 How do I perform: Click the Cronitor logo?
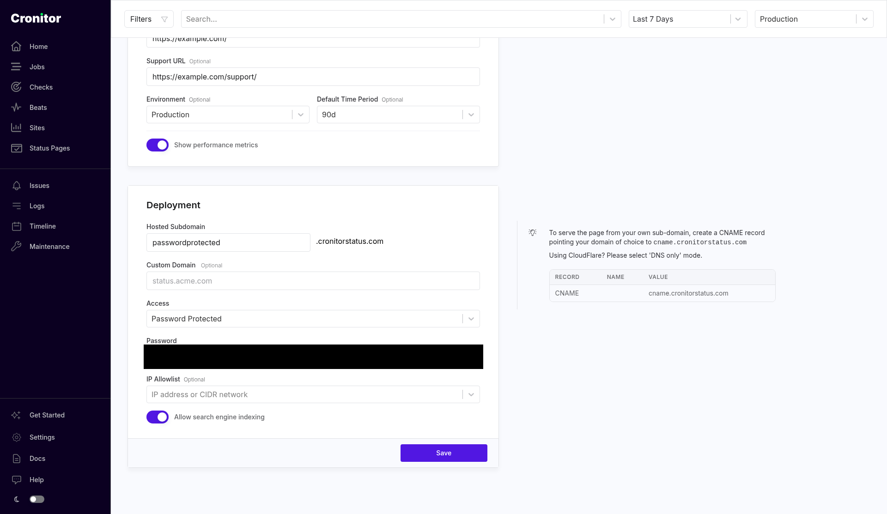[x=36, y=18]
